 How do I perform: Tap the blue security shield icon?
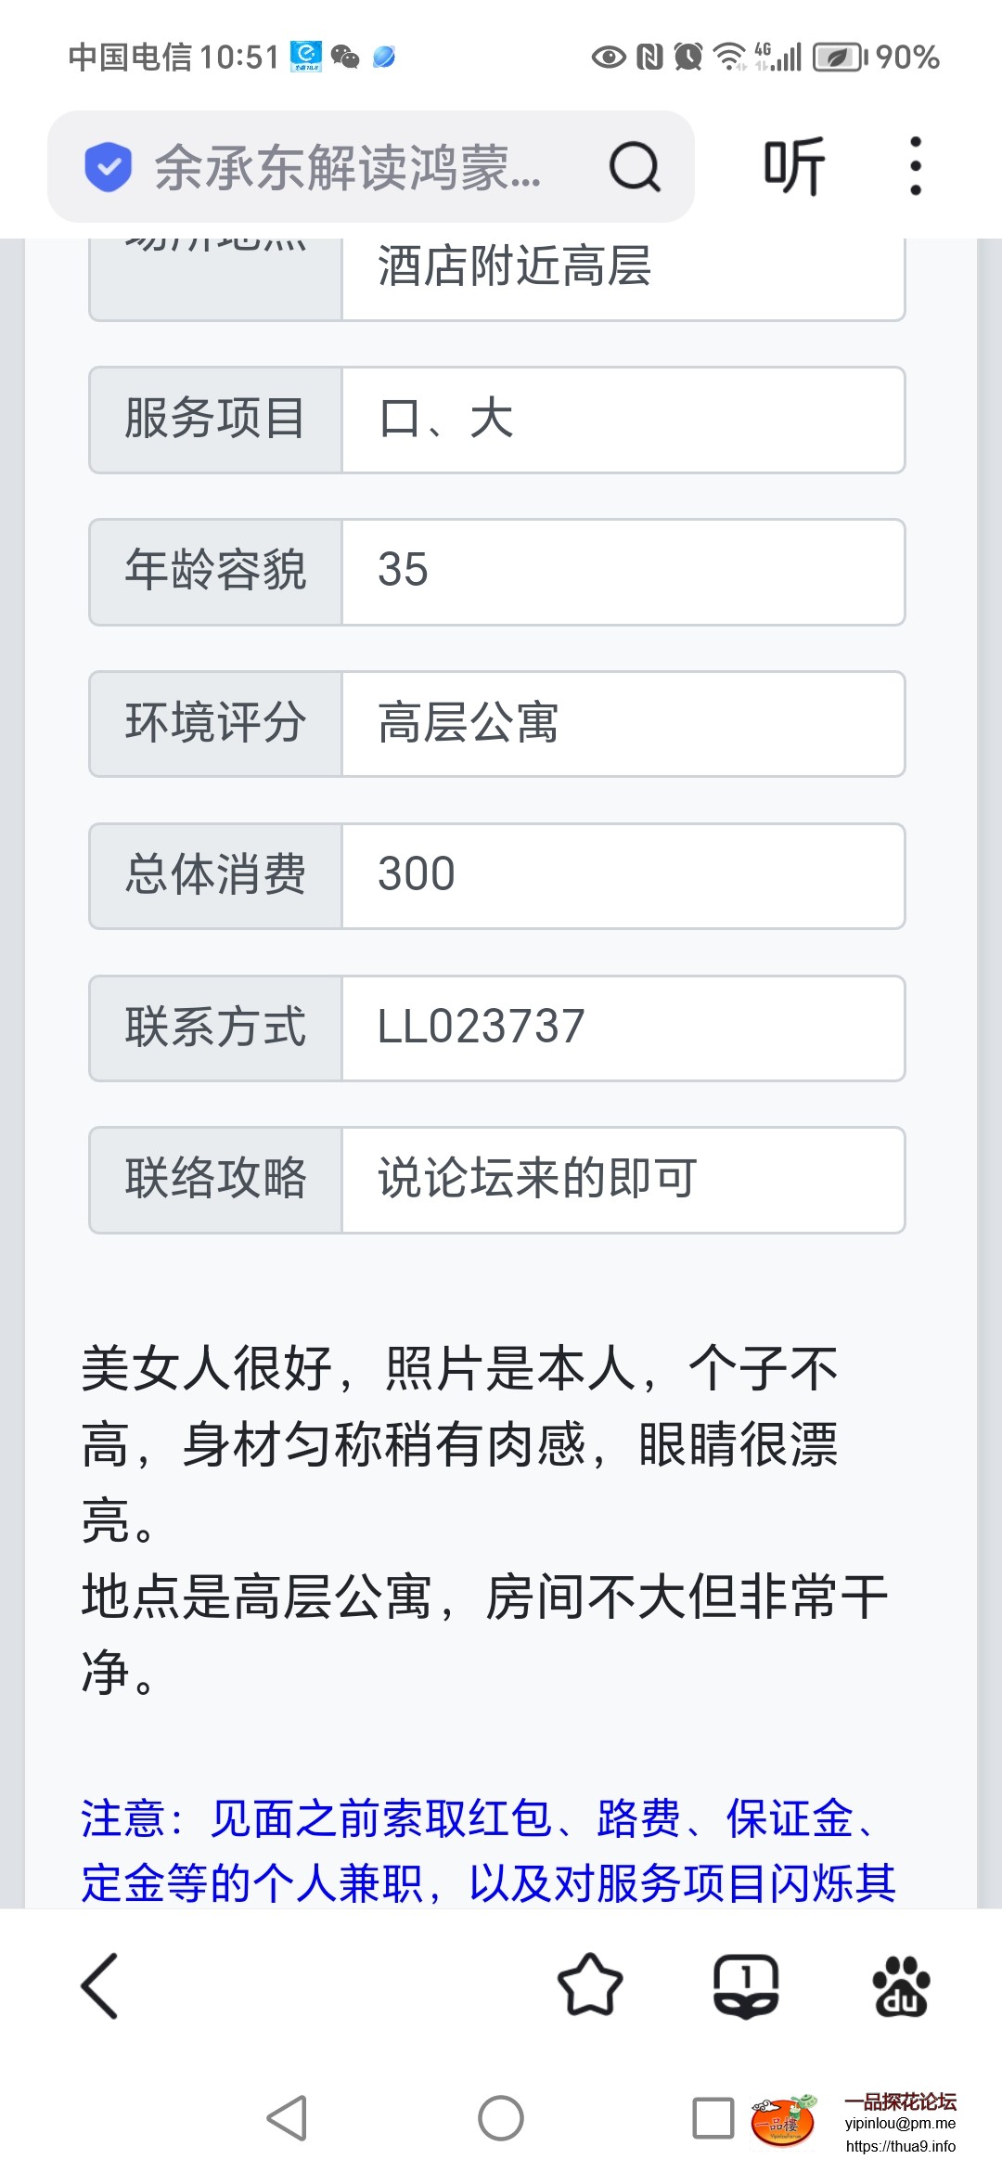click(109, 167)
